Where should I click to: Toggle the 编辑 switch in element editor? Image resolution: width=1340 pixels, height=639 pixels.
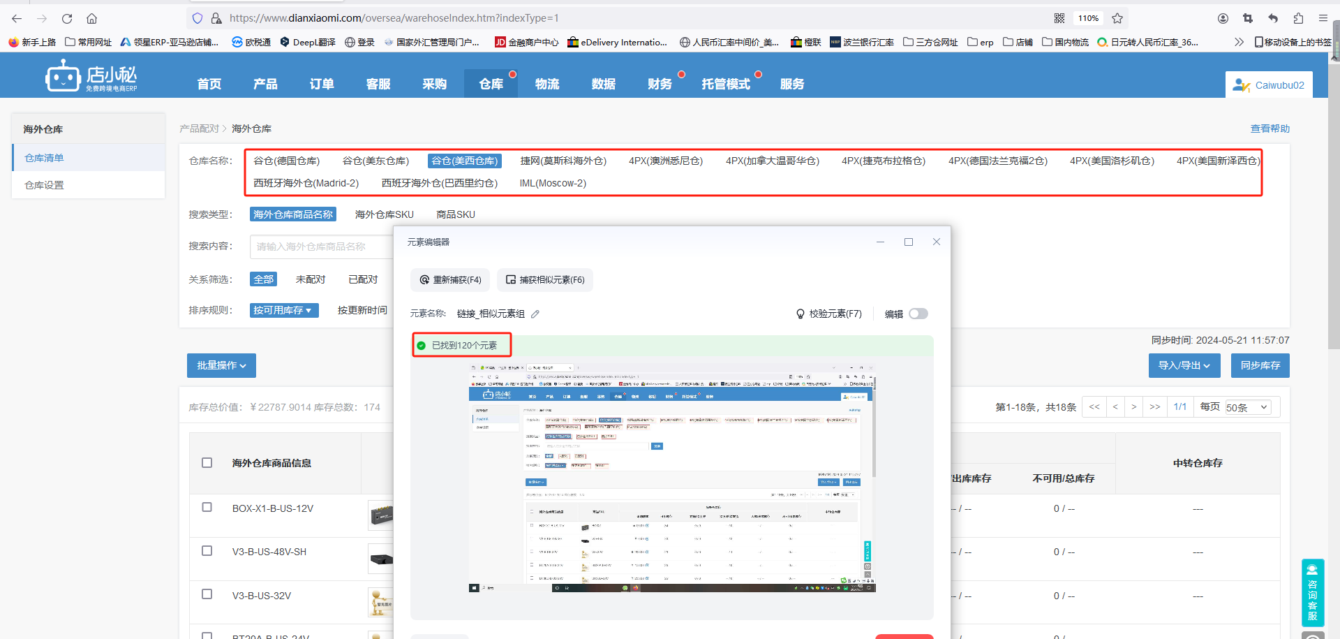(918, 314)
